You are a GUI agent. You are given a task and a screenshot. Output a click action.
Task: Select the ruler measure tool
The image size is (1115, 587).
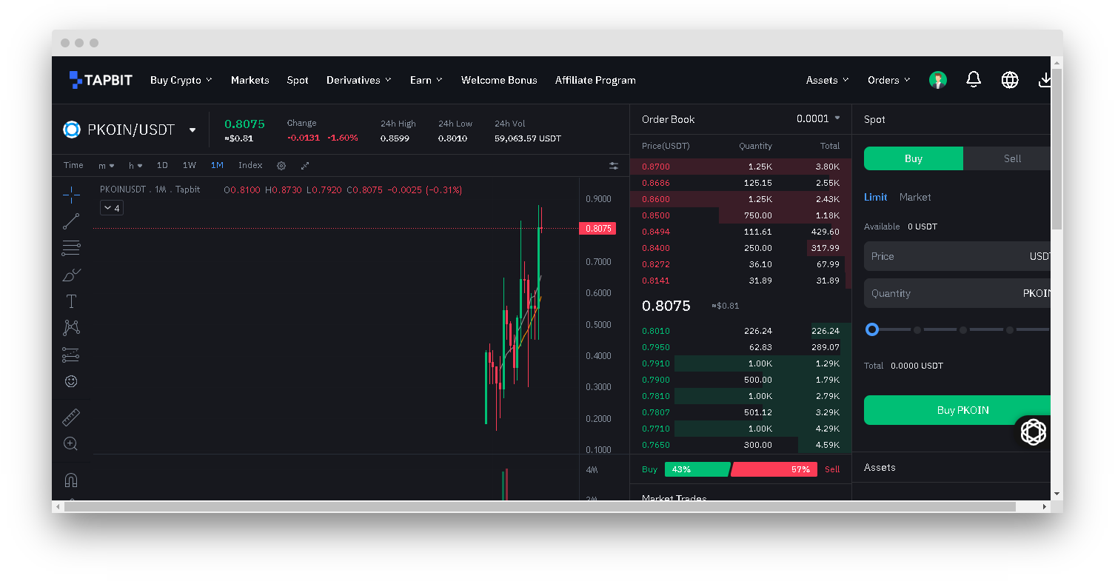click(x=71, y=417)
